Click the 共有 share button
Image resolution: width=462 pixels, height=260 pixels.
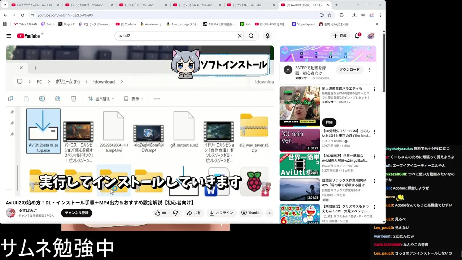point(193,213)
